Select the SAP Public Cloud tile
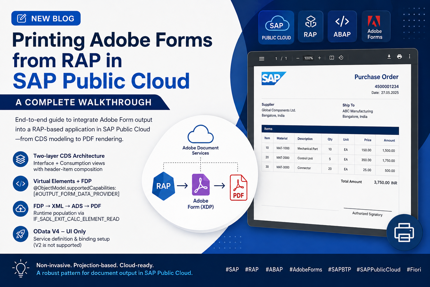Image resolution: width=430 pixels, height=287 pixels. click(x=276, y=27)
